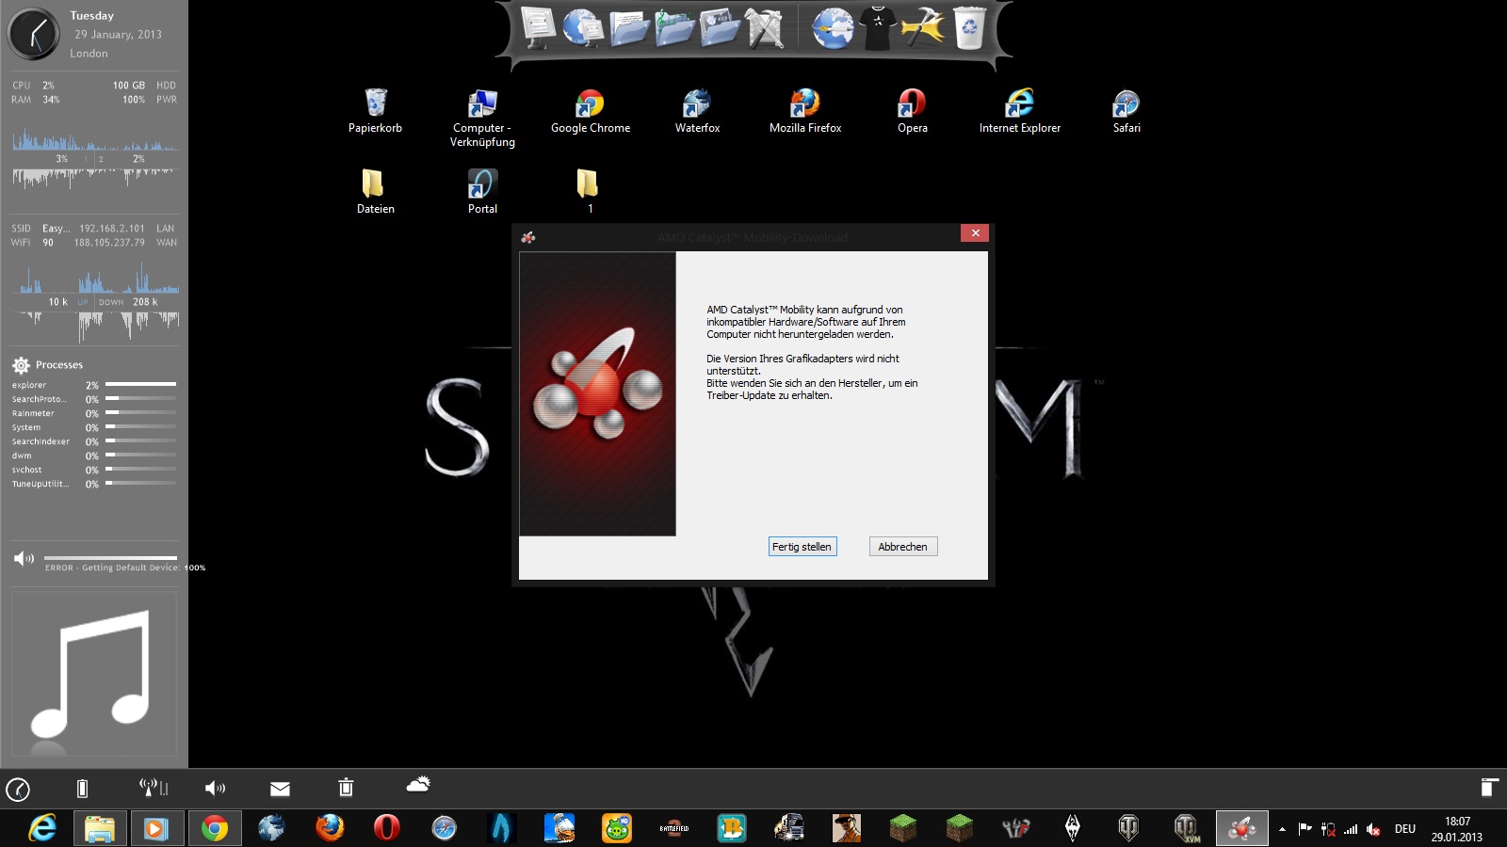1507x847 pixels.
Task: Select the Opera desktop shortcut
Action: pyautogui.click(x=912, y=111)
